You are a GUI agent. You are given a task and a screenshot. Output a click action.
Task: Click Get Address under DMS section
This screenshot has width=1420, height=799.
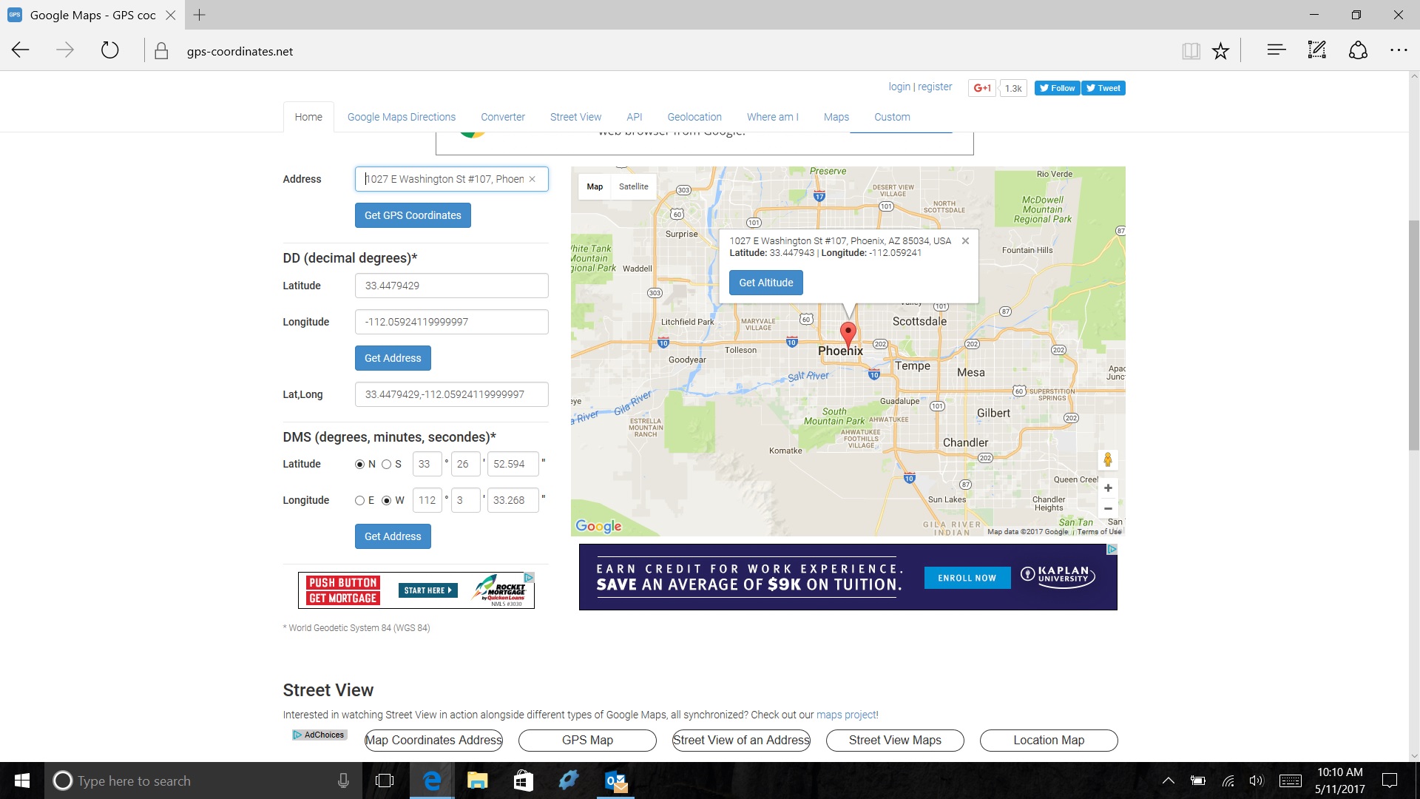(x=393, y=536)
